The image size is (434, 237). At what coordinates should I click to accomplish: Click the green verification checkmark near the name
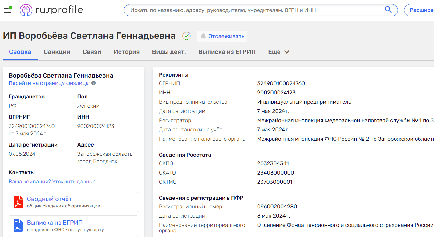[186, 36]
